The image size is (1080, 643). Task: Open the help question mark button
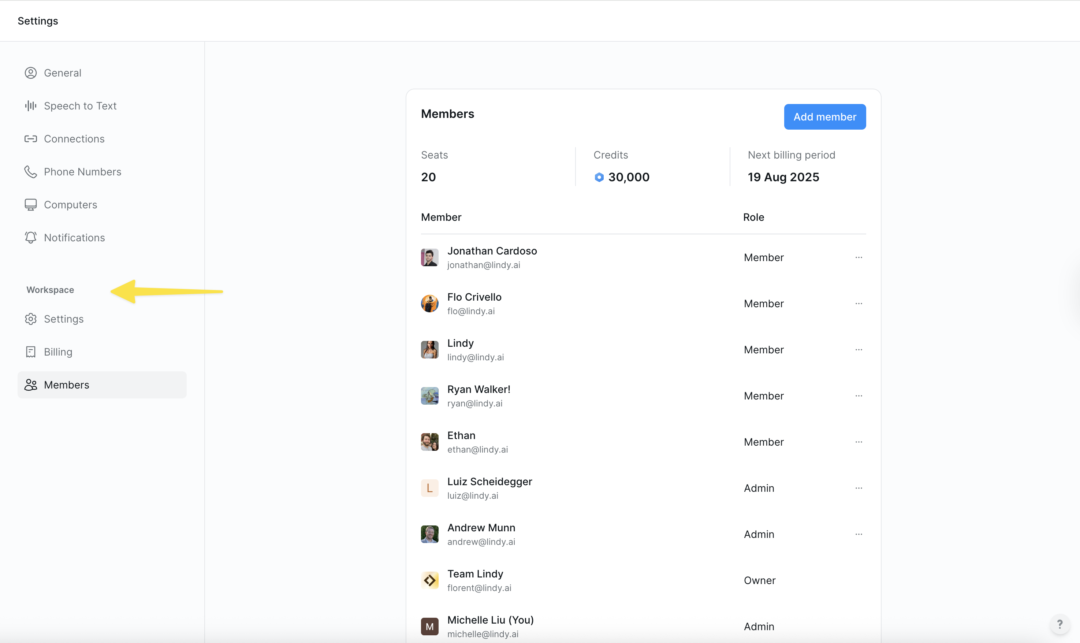[x=1060, y=624]
